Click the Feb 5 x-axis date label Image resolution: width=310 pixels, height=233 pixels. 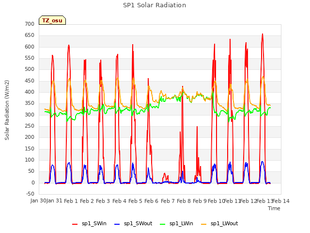click(135, 201)
